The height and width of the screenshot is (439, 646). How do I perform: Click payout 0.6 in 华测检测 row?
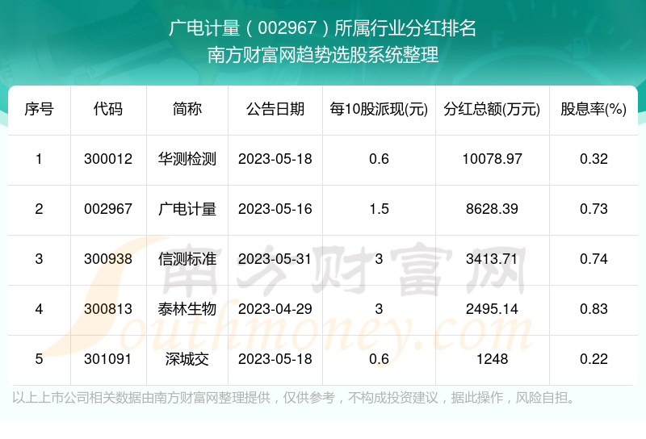coord(379,159)
